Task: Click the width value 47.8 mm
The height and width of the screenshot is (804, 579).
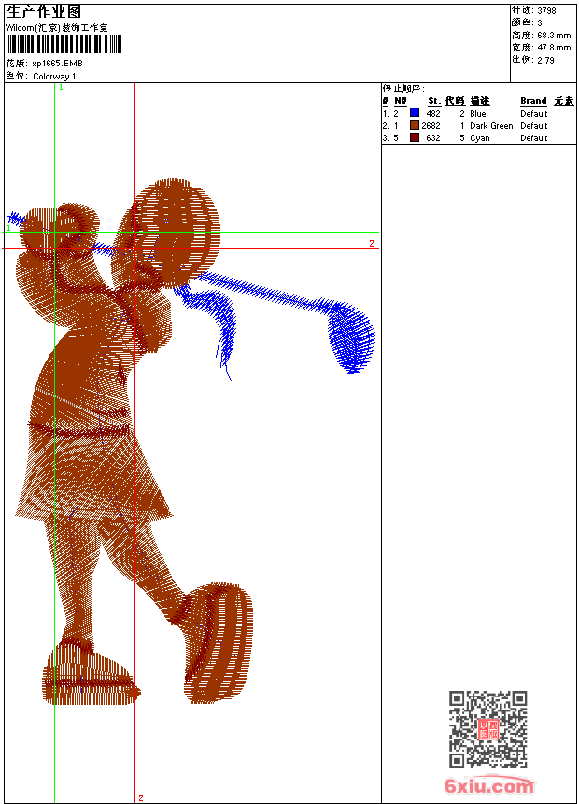Action: tap(554, 48)
